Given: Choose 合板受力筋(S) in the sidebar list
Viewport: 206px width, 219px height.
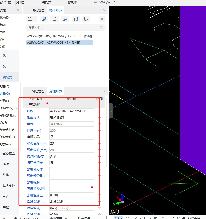Looking at the screenshot, I should (x=9, y=130).
